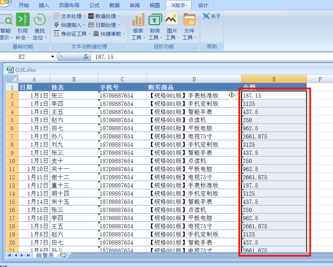Screen dimensions: 333x267
Task: Select the cell with date 1月16日
Action: (34, 218)
